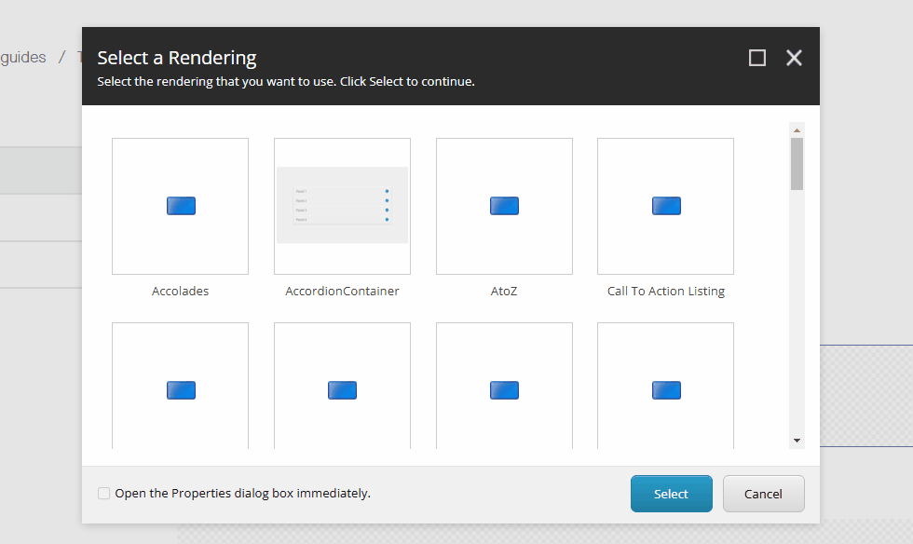
Task: Click the blue icon in the first bottom-row rendering
Action: click(180, 389)
